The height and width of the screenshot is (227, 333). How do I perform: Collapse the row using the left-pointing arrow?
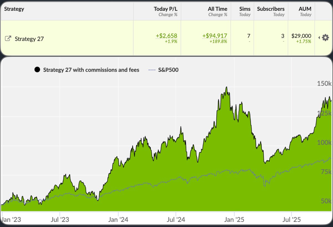pyautogui.click(x=319, y=37)
